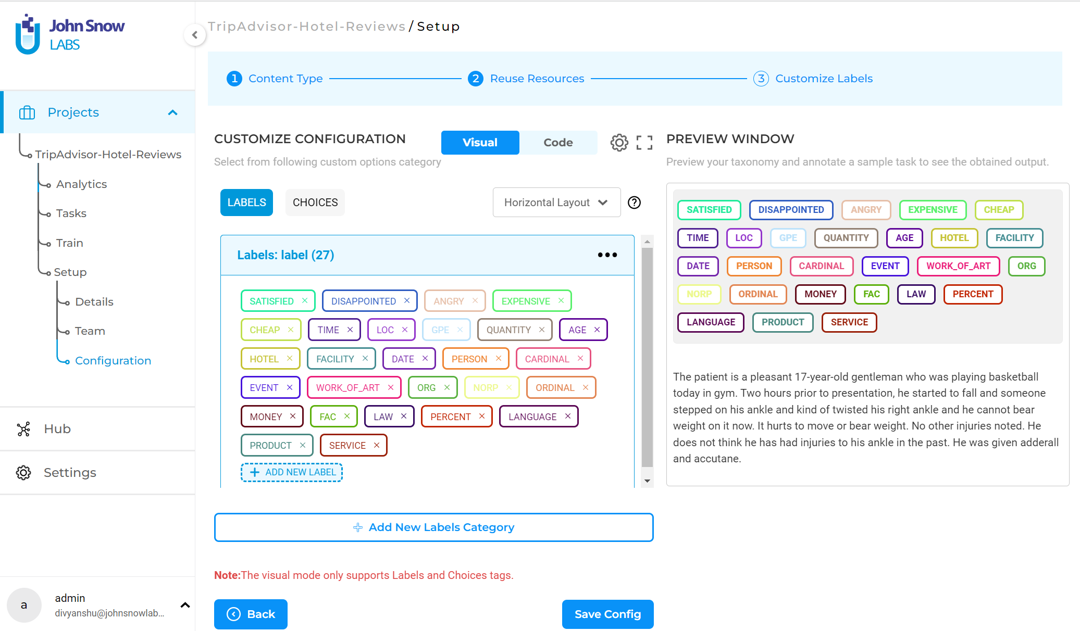Select PERSON label in preview window
The width and height of the screenshot is (1080, 631).
coord(754,266)
